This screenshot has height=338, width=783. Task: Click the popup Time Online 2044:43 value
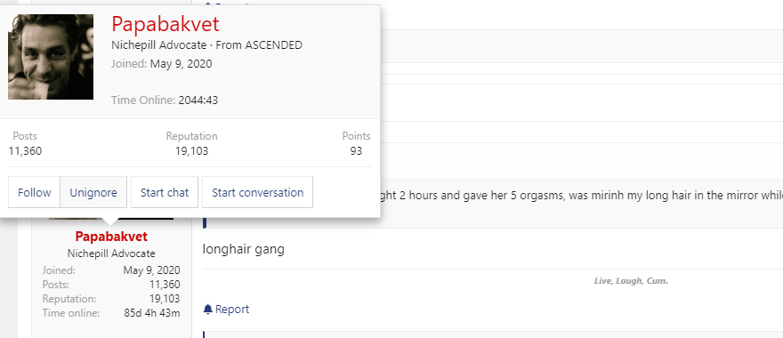coord(198,101)
